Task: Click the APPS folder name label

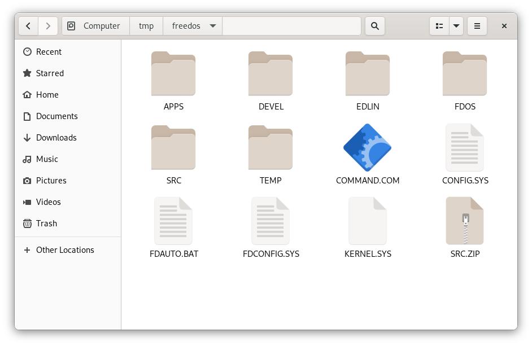Action: [x=173, y=107]
